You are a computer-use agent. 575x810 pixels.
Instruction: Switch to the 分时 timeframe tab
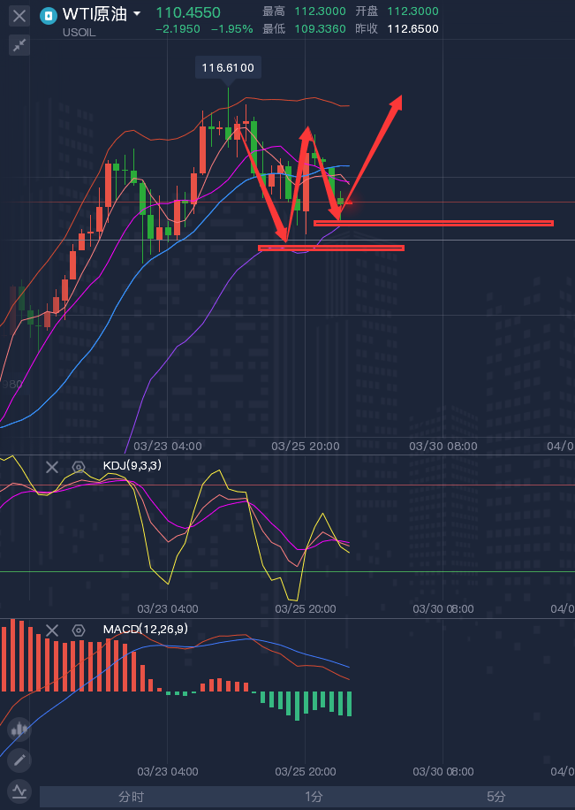[131, 797]
